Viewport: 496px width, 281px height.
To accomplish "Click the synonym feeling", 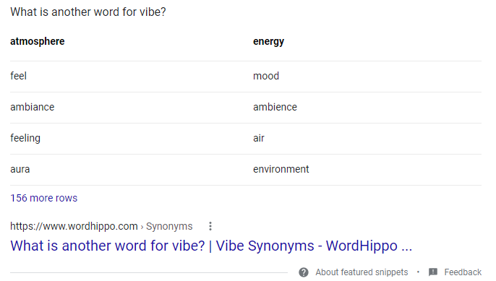I will 25,138.
